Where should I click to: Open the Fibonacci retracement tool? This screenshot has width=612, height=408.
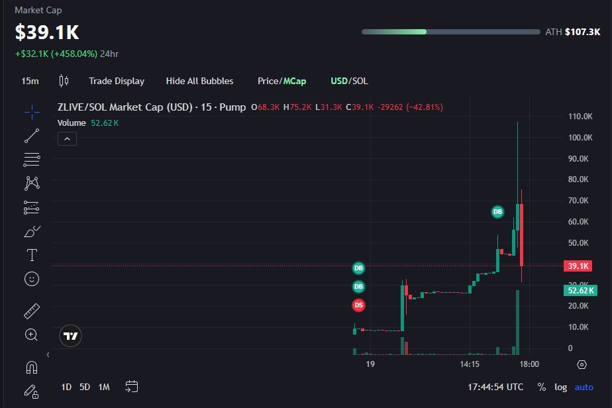[x=31, y=160]
